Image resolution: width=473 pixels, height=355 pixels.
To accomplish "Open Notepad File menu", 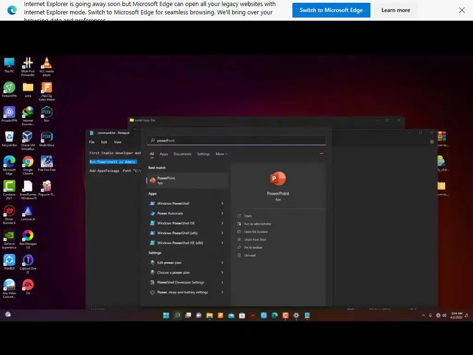I will pyautogui.click(x=92, y=142).
